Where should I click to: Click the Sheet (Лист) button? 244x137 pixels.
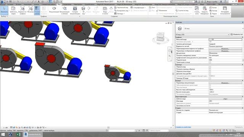152,8
